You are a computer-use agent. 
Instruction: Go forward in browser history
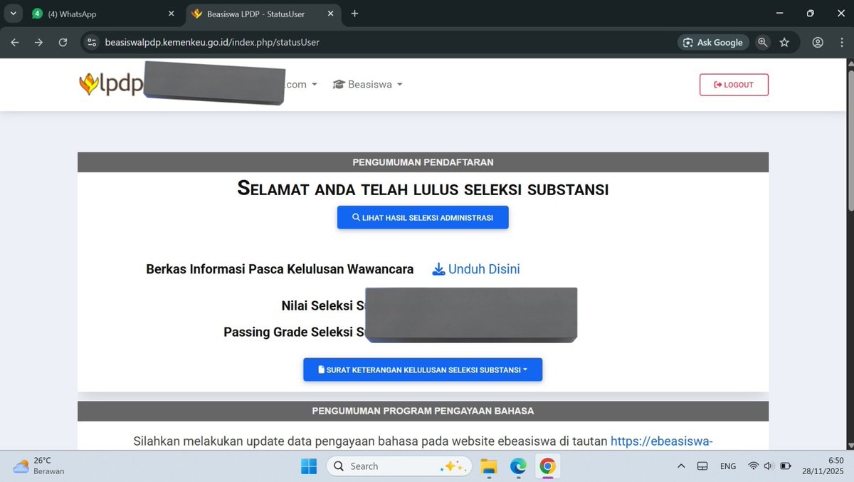point(38,43)
